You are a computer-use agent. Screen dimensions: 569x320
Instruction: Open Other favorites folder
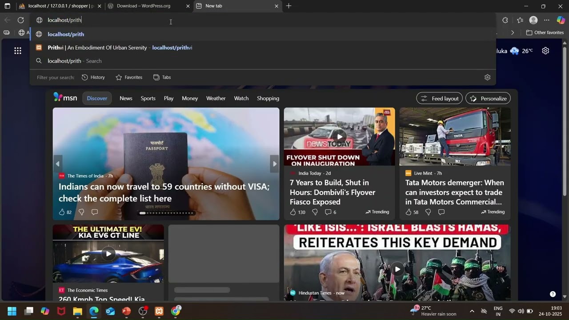[545, 32]
